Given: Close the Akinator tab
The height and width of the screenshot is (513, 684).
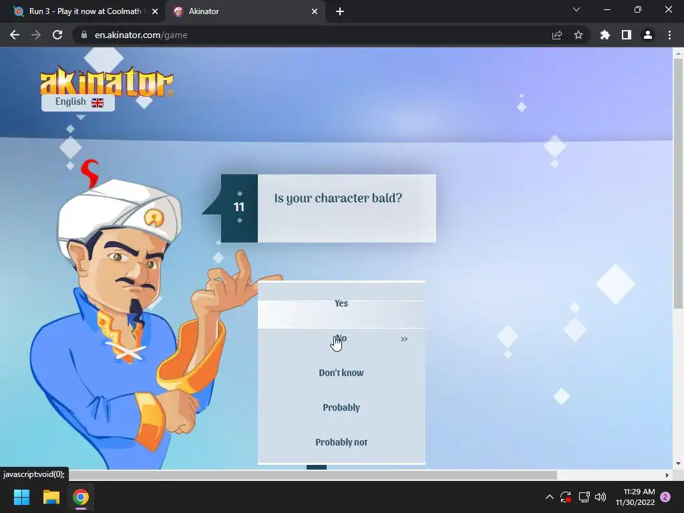Looking at the screenshot, I should click(315, 11).
